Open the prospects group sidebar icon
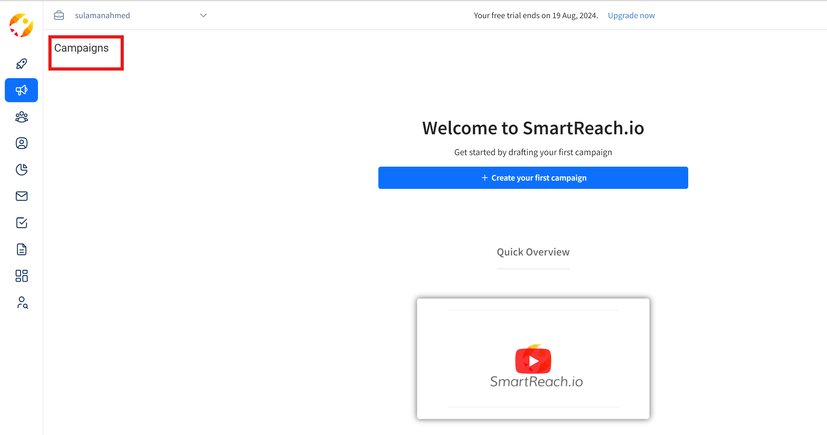The width and height of the screenshot is (827, 435). [21, 117]
